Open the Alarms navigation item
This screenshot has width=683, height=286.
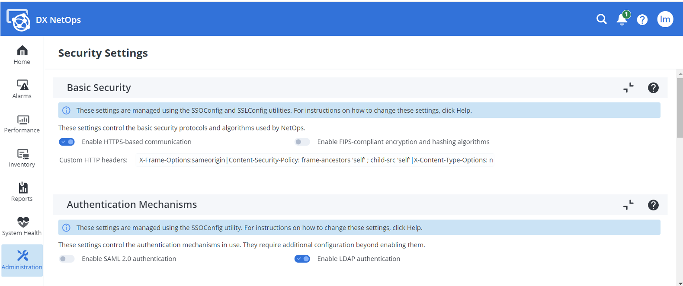22,89
